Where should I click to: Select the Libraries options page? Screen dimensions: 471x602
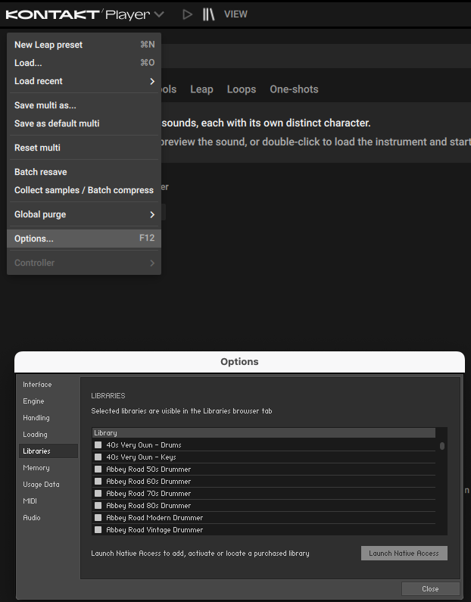click(x=48, y=451)
